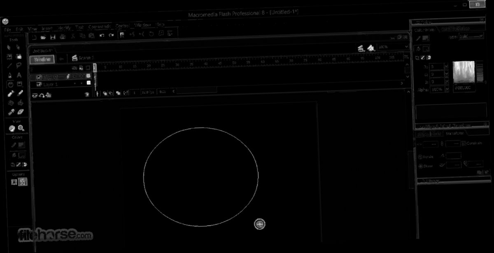Select the Ink Bottle tool
This screenshot has width=494, height=253.
click(x=11, y=103)
